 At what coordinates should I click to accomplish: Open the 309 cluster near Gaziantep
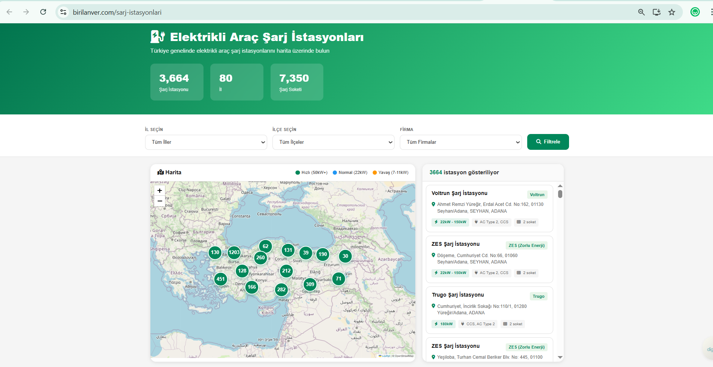point(310,284)
